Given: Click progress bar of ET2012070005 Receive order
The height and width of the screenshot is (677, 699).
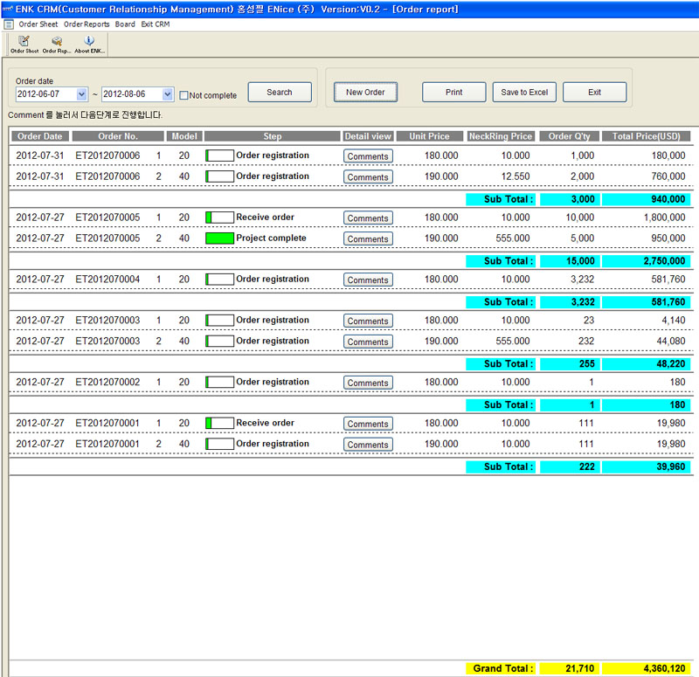Looking at the screenshot, I should pos(220,218).
